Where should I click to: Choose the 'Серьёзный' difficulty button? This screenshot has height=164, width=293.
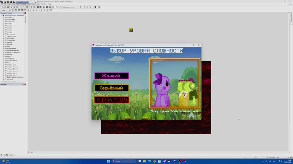(112, 88)
